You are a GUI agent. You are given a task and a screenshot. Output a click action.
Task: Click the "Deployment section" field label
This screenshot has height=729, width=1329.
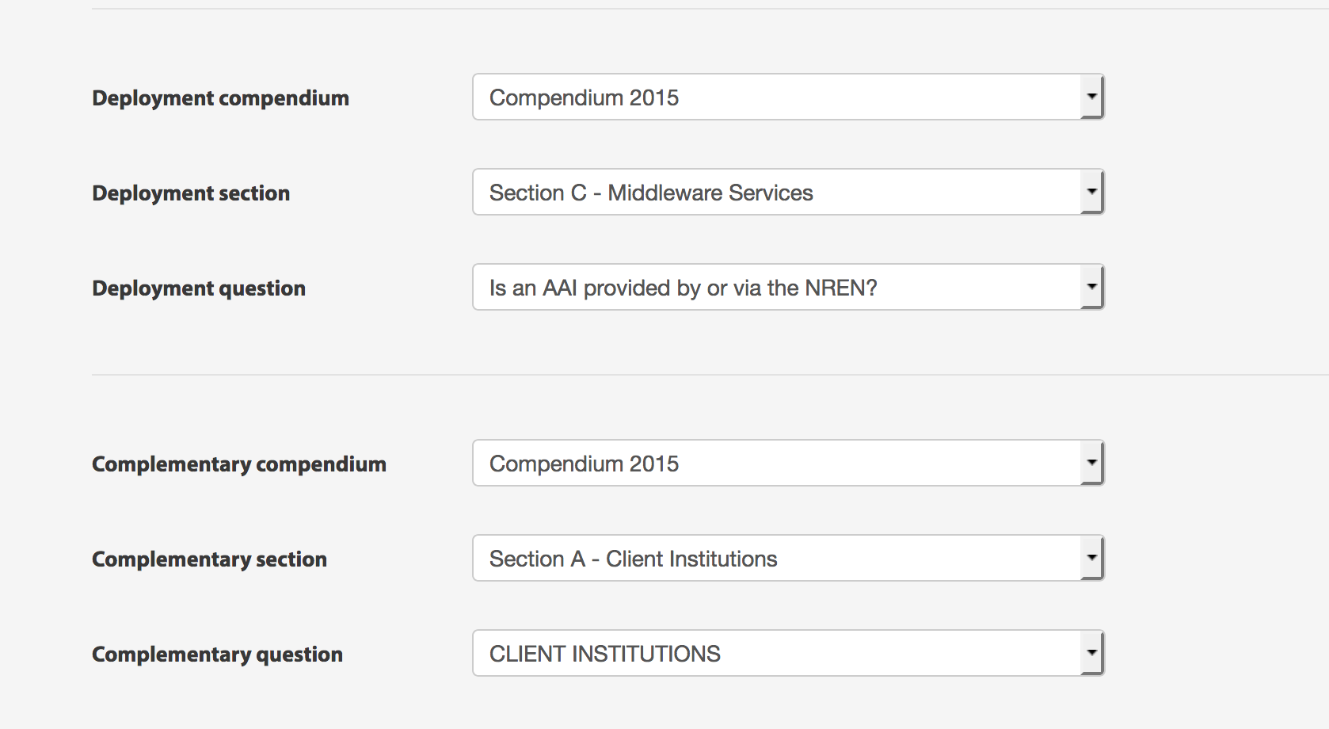[x=191, y=193]
